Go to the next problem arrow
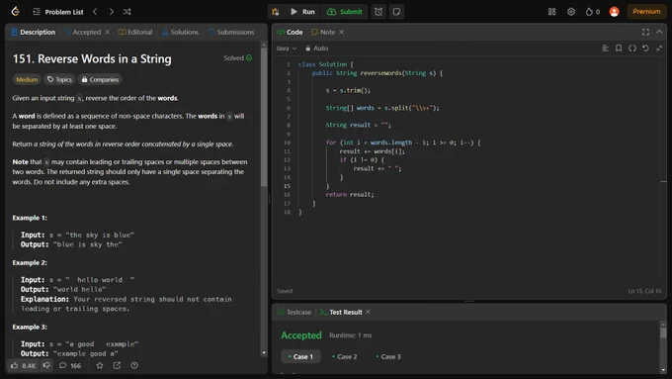 112,12
